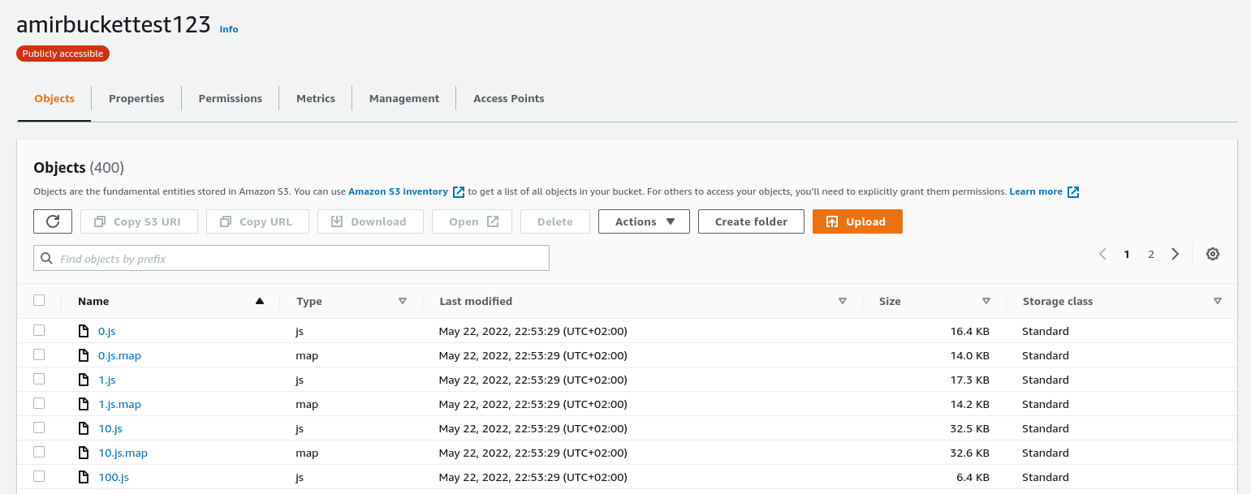
Task: Click the Upload button
Action: point(857,221)
